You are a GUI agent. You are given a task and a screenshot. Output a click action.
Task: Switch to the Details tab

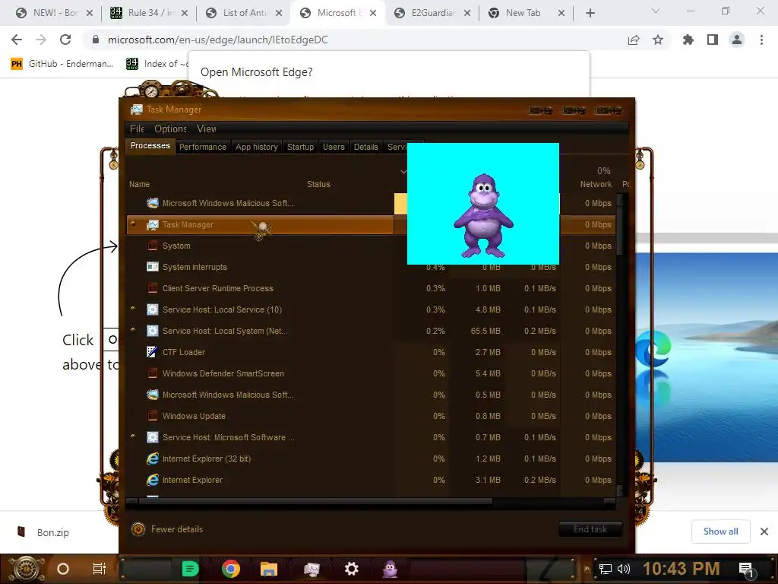tap(365, 147)
